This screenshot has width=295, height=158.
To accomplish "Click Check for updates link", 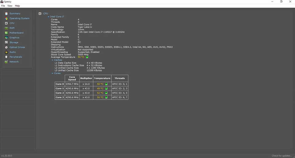I will pyautogui.click(x=282, y=156).
